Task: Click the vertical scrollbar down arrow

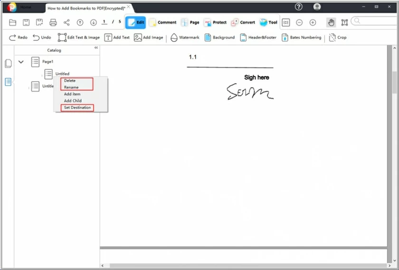Action: pos(394,260)
